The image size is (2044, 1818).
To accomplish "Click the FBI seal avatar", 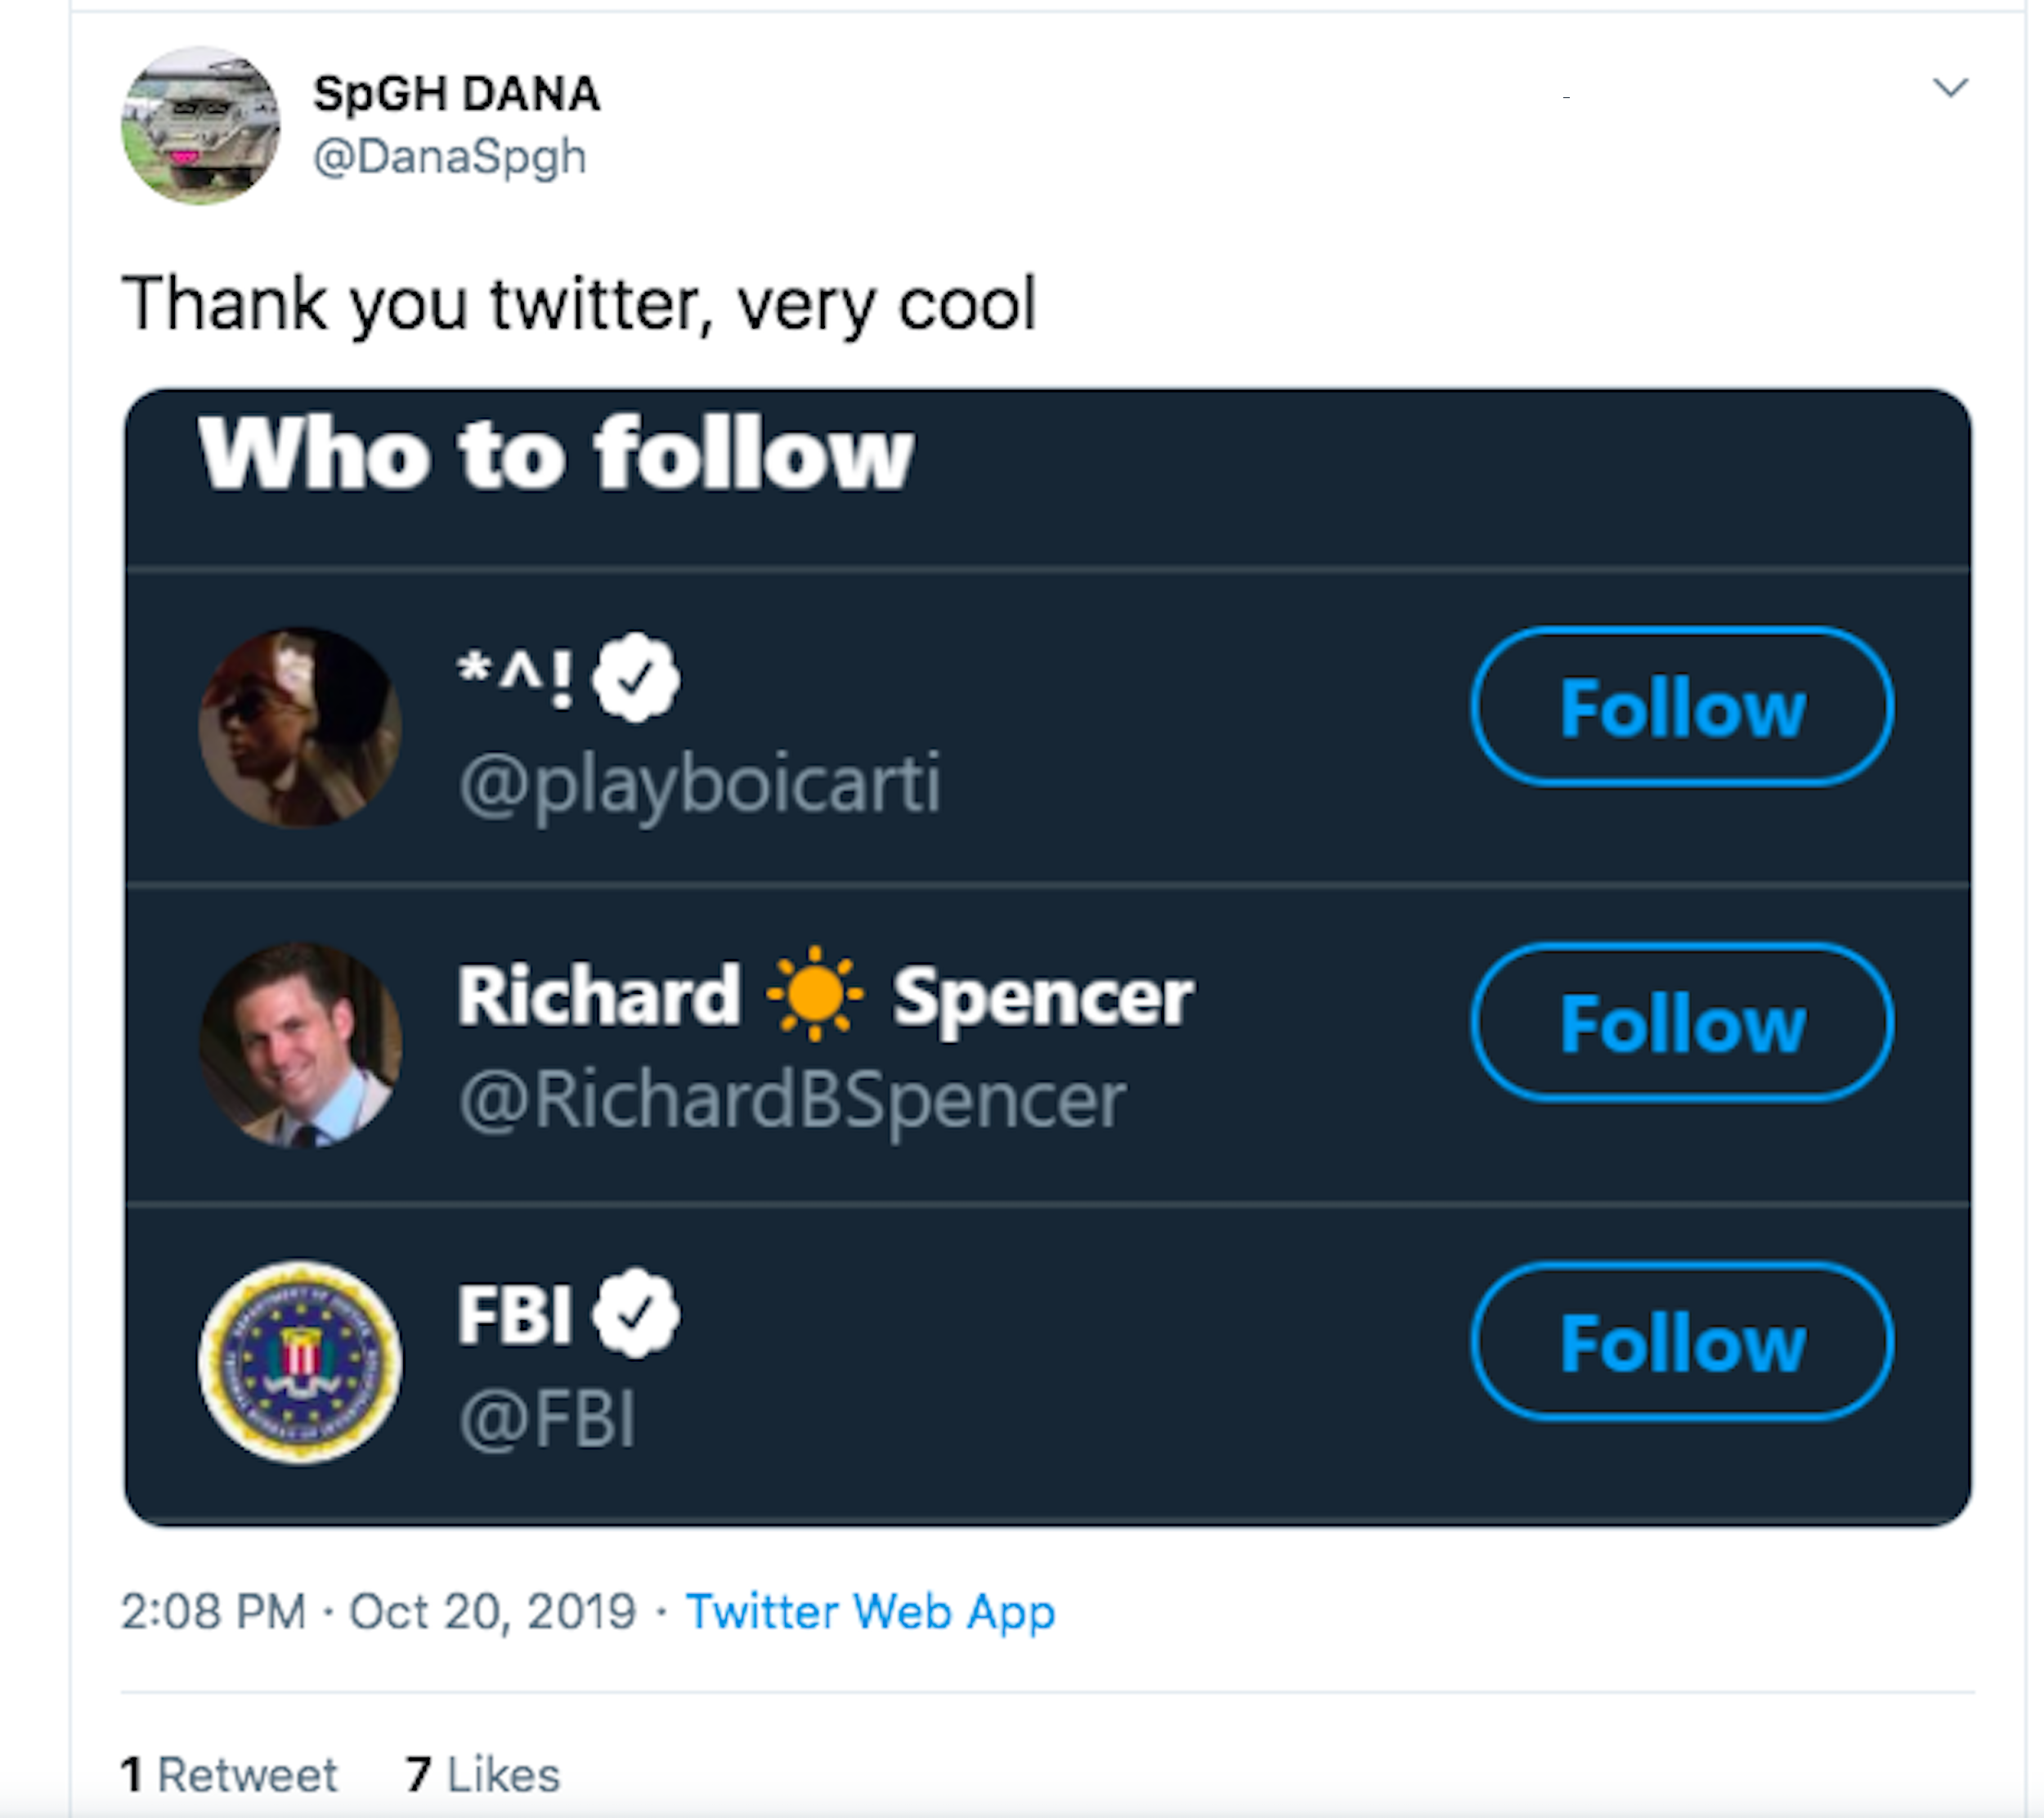I will (300, 1362).
